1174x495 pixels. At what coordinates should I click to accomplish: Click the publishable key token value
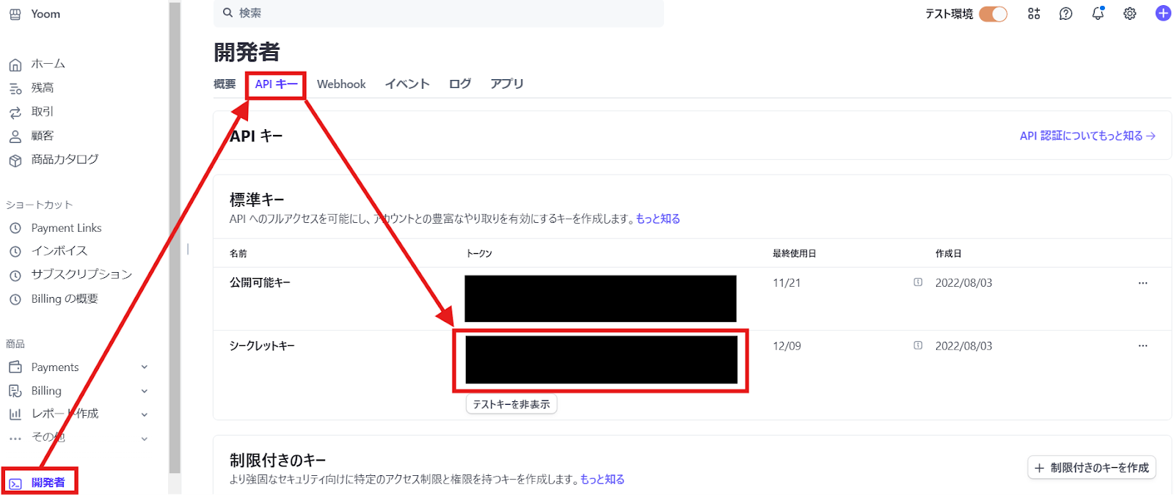pos(600,298)
